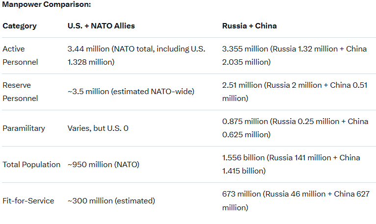Click the "Category" column header
This screenshot has width=376, height=224.
coord(20,26)
